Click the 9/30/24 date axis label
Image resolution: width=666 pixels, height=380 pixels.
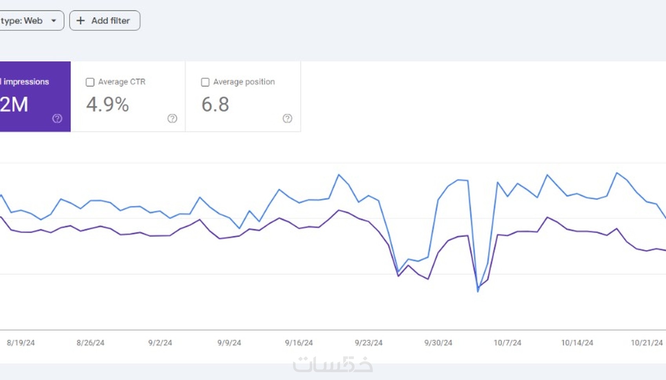point(438,343)
